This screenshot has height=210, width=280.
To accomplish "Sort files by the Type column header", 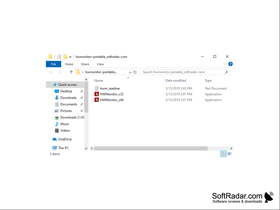I will [208, 81].
